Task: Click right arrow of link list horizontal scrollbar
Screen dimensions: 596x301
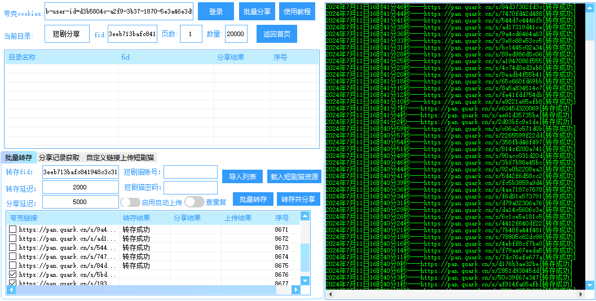Action: [305, 290]
